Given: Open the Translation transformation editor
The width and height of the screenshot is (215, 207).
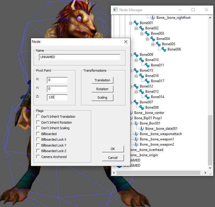Looking at the screenshot, I should [102, 80].
